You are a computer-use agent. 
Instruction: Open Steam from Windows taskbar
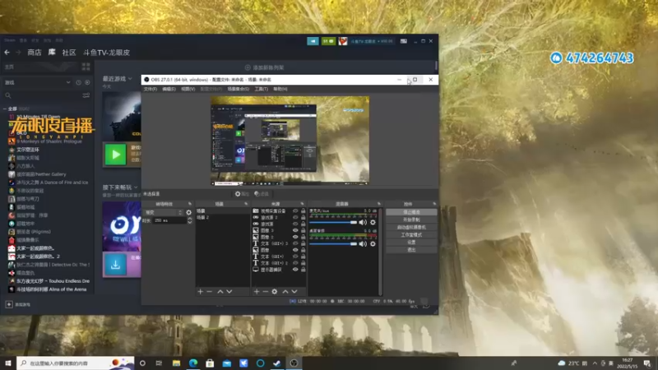277,363
